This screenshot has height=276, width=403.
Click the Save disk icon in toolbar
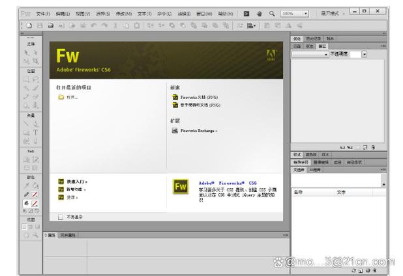click(40, 25)
